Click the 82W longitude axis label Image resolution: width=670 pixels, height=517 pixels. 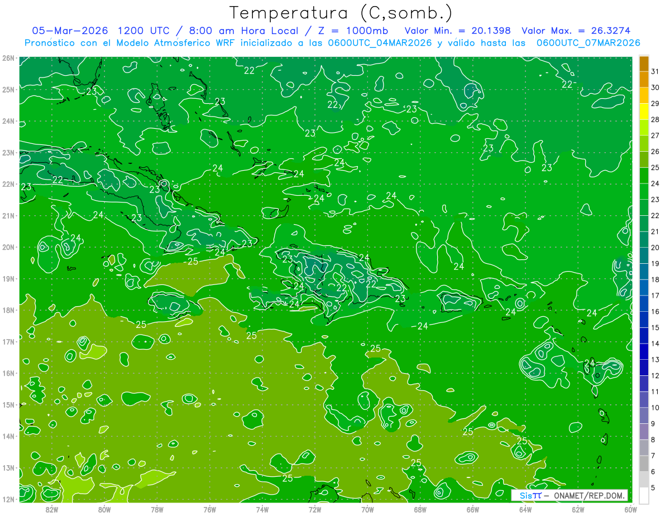point(51,509)
